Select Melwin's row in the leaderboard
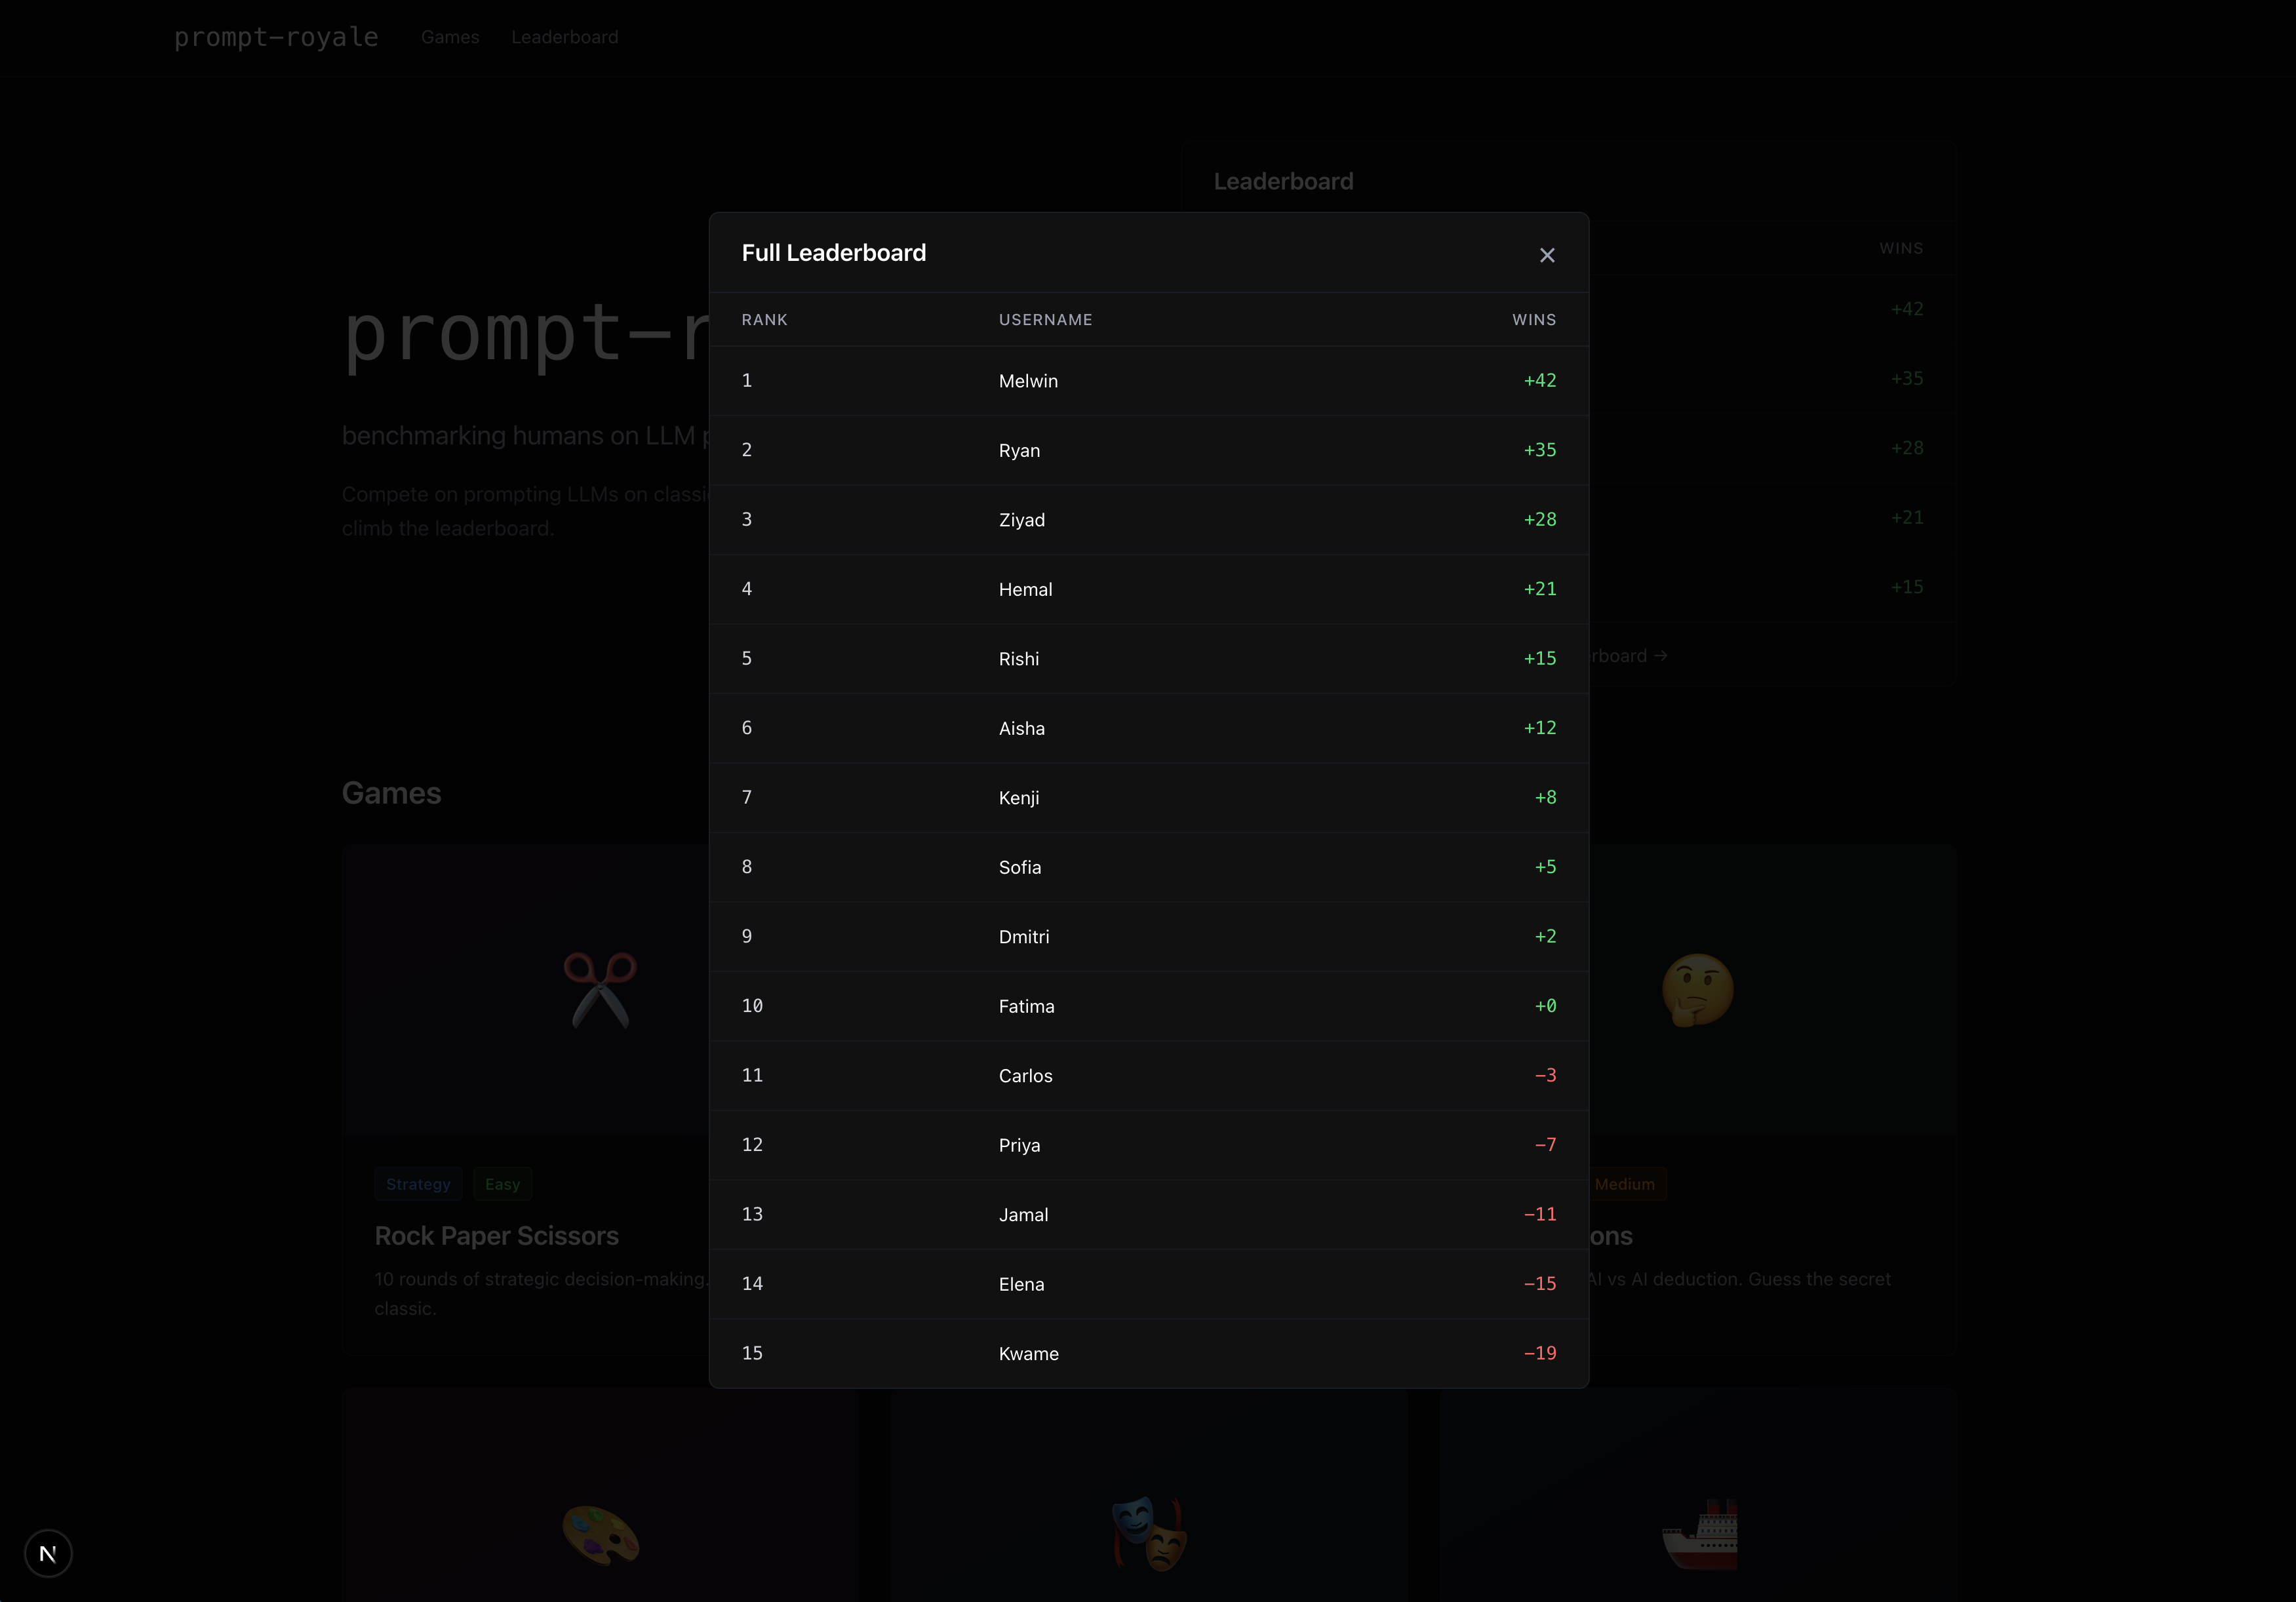2296x1602 pixels. pos(1148,381)
